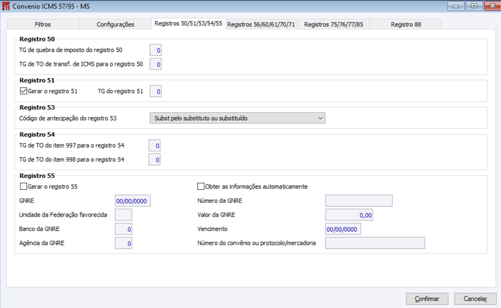
Task: Minimize the Convenio ICMS window
Action: [456, 6]
